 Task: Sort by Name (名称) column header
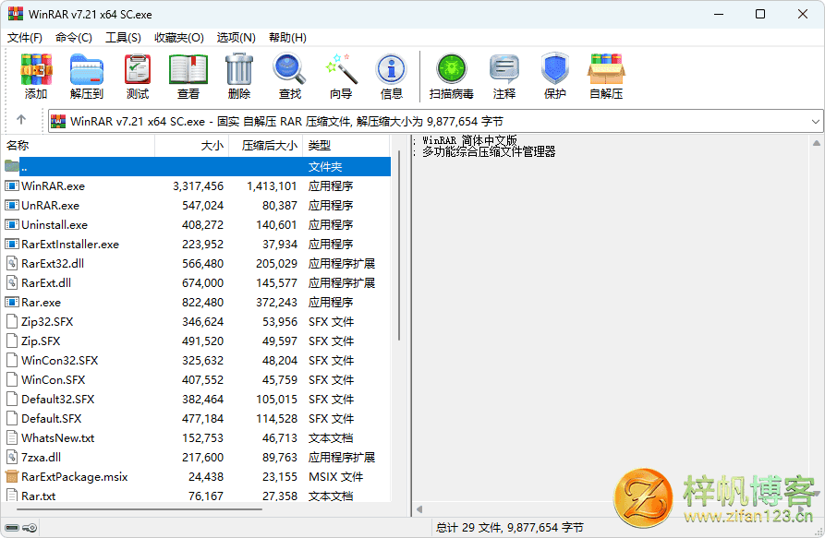point(79,146)
